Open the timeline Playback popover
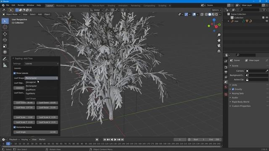The image size is (269, 151). pos(14,140)
